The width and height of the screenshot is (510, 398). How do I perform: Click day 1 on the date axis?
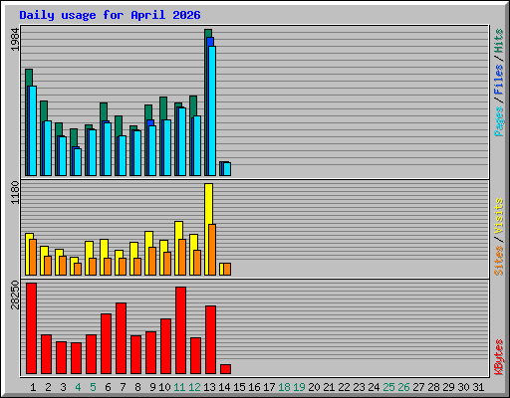(x=33, y=387)
